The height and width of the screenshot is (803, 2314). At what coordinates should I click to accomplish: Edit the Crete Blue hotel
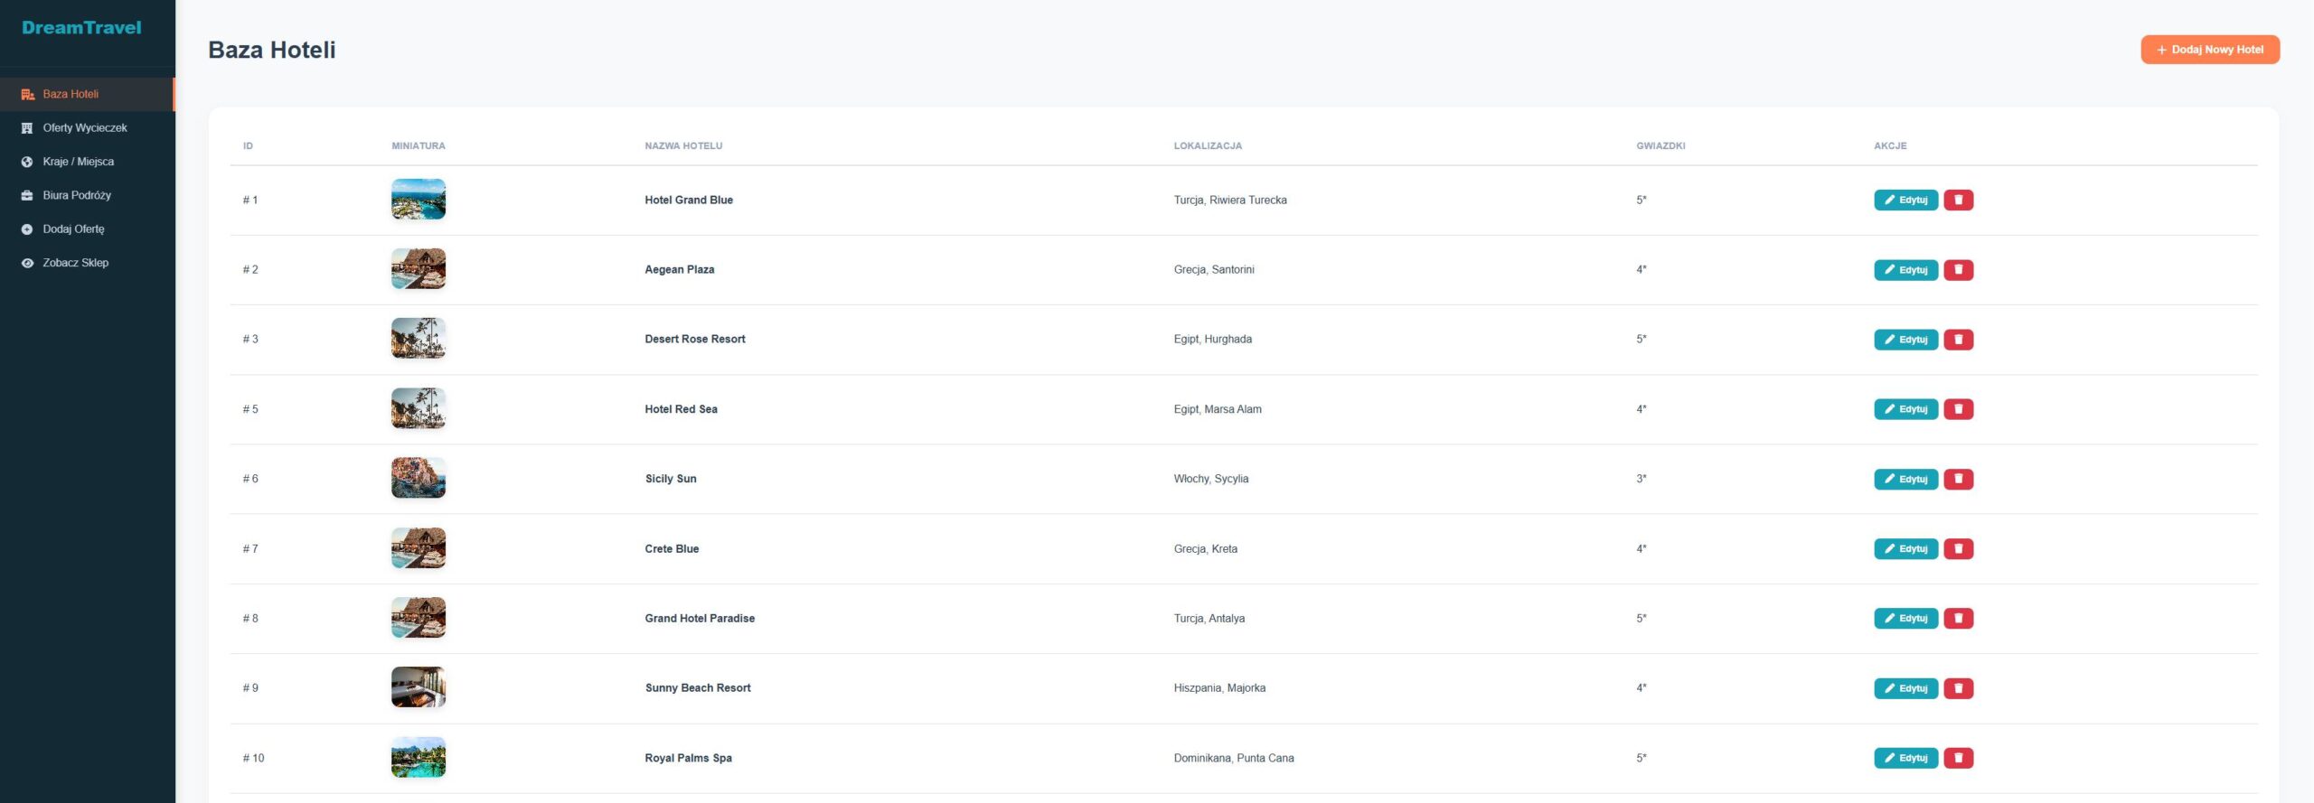(1905, 549)
